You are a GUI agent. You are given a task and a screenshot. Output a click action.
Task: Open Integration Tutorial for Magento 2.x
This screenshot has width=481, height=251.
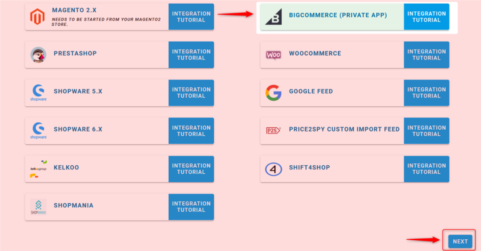(x=191, y=17)
